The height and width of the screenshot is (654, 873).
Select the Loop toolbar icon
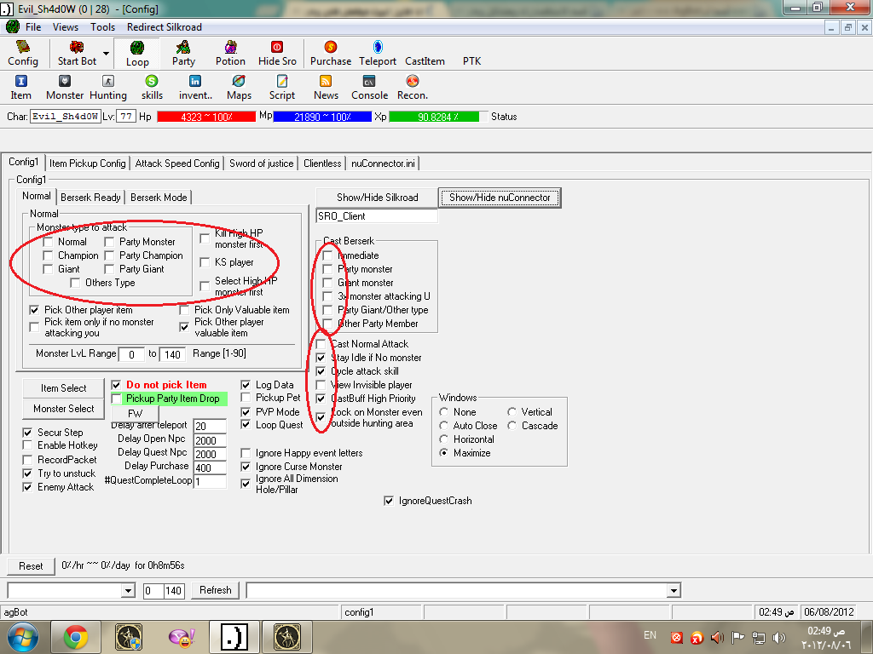pyautogui.click(x=137, y=54)
